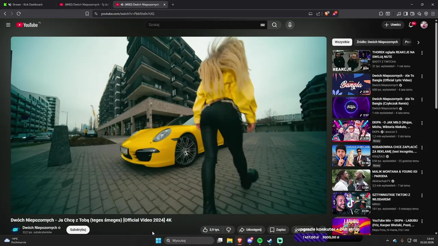438x246 pixels.
Task: Click the YouTube search magnifier button
Action: pyautogui.click(x=274, y=25)
